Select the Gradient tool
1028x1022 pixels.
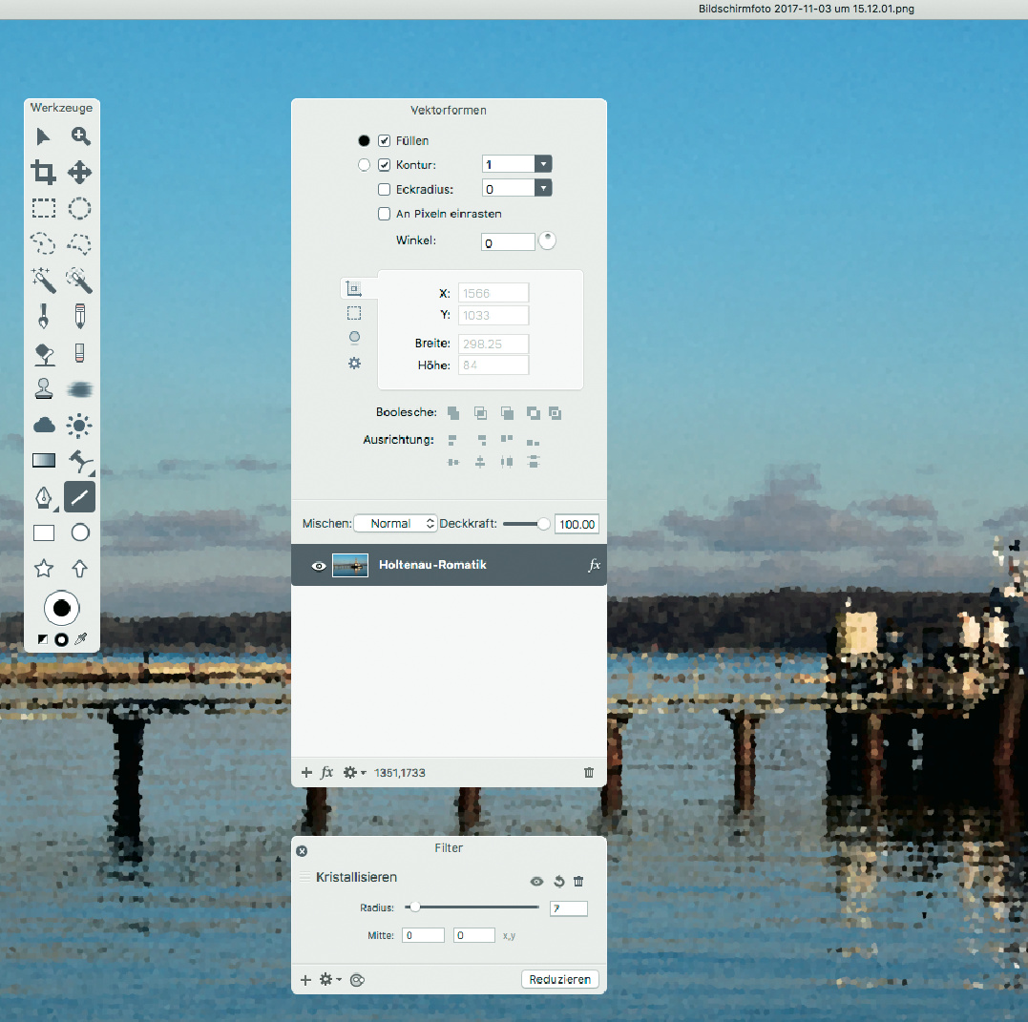(44, 460)
